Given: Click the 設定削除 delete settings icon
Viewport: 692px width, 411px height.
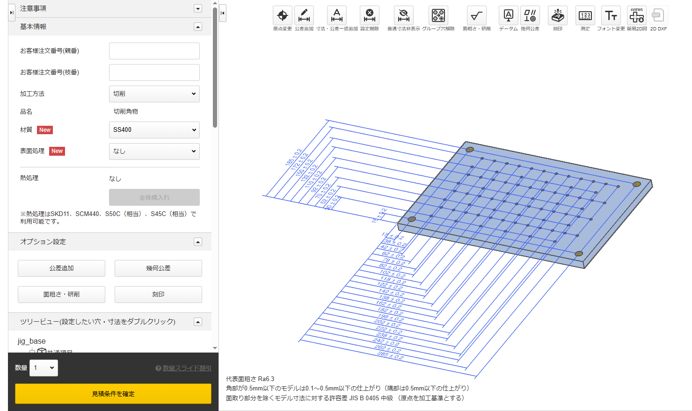Looking at the screenshot, I should pyautogui.click(x=370, y=16).
